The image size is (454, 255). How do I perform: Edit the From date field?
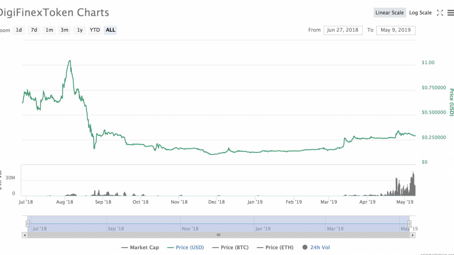pyautogui.click(x=343, y=30)
